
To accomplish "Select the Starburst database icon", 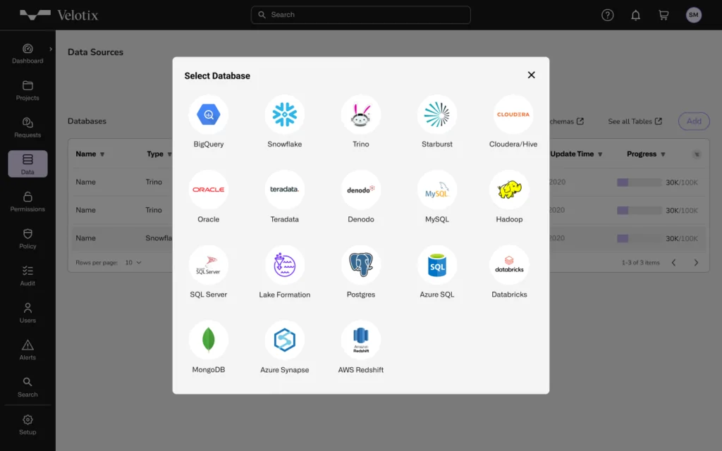I will 437,115.
